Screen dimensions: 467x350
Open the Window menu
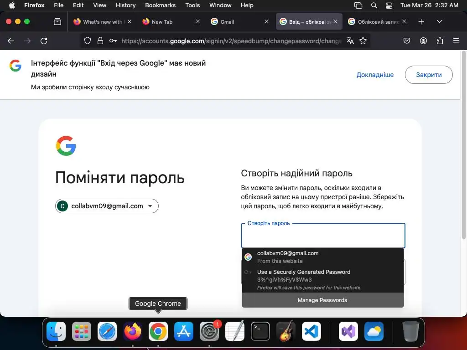[x=220, y=5]
